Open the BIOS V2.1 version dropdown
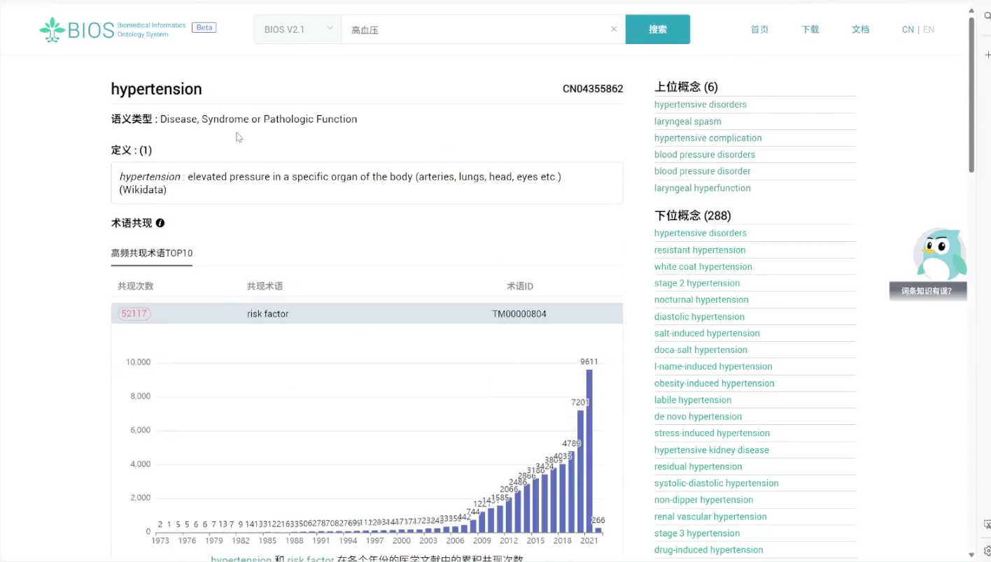The width and height of the screenshot is (991, 562). point(297,29)
